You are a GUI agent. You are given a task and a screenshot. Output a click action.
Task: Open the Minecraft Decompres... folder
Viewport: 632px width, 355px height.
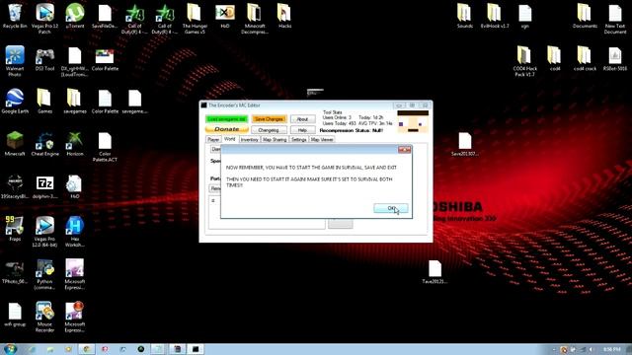255,18
